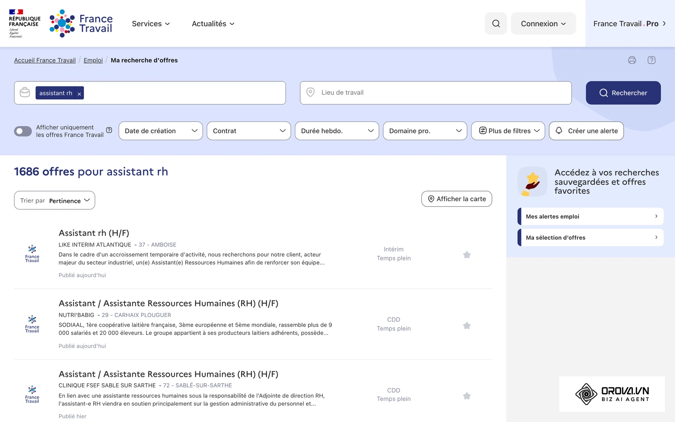The width and height of the screenshot is (675, 422).
Task: Remove the 'assistant rh' keyword tag
Action: click(79, 94)
